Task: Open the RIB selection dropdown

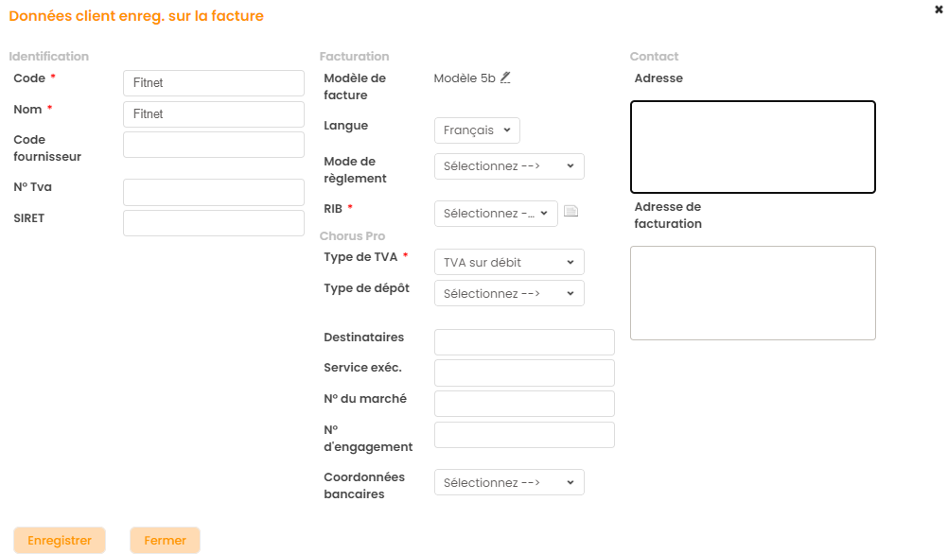Action: (x=496, y=214)
